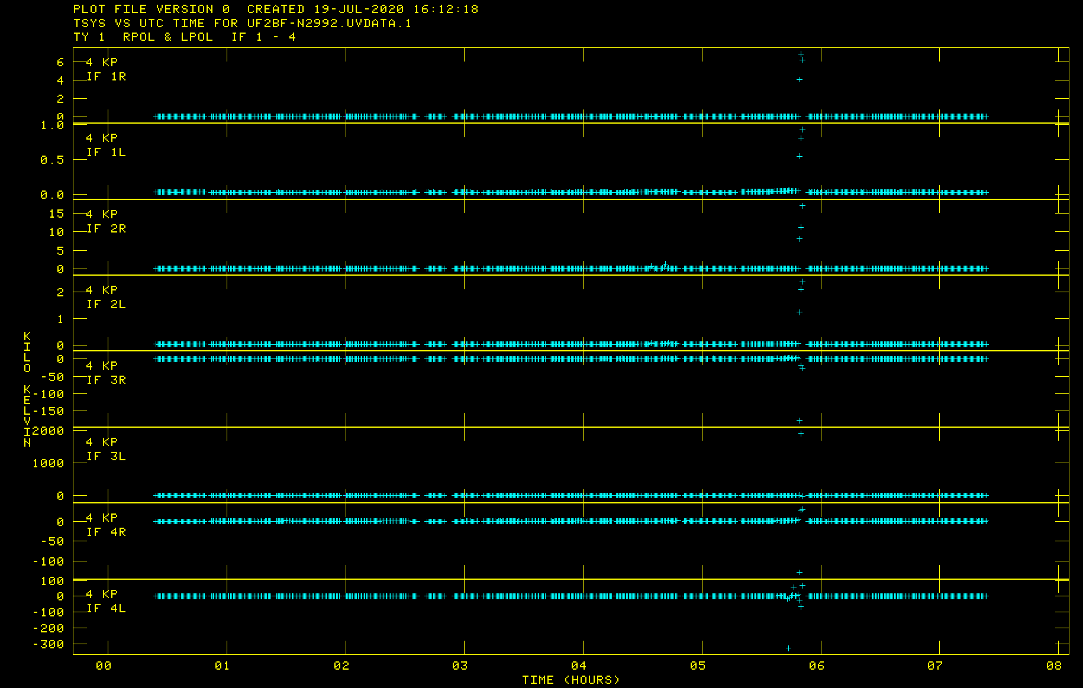Select the 00 hour tick label
Image resolution: width=1083 pixels, height=688 pixels.
tap(104, 666)
